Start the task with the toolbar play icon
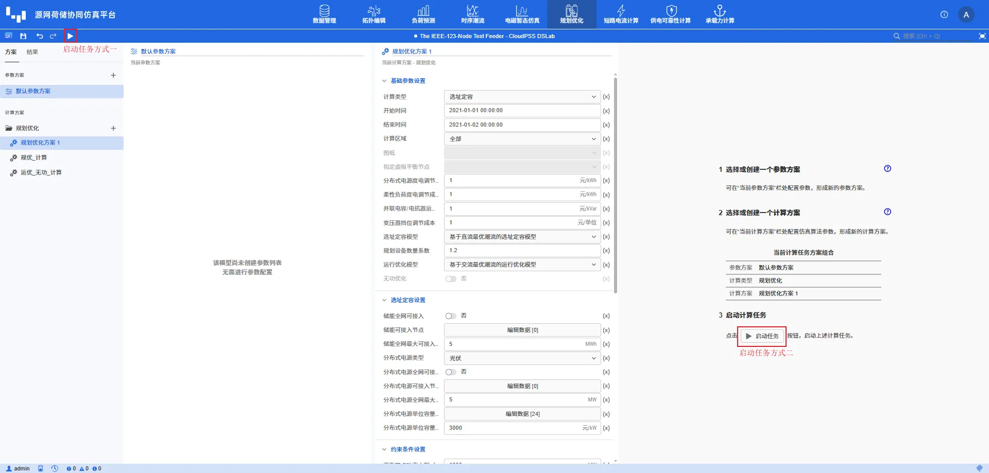This screenshot has width=989, height=473. pyautogui.click(x=70, y=36)
